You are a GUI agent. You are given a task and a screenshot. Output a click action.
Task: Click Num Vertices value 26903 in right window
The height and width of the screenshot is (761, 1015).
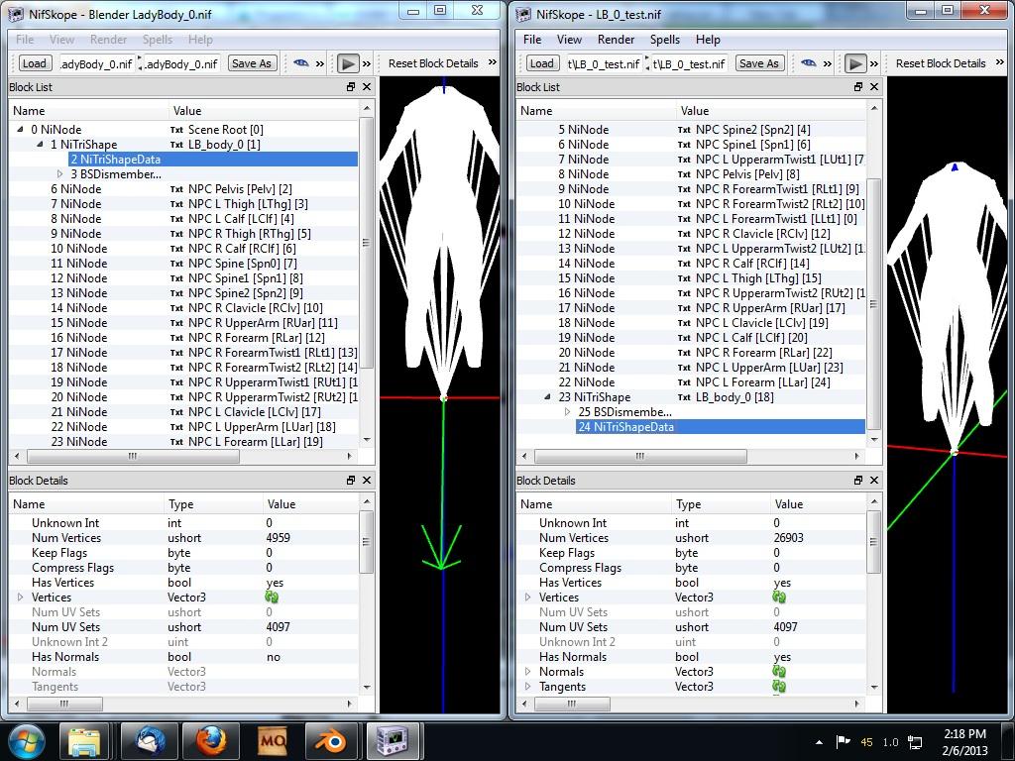coord(788,538)
